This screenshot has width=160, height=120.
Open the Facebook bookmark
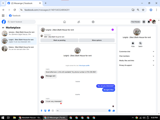[x=15, y=16]
